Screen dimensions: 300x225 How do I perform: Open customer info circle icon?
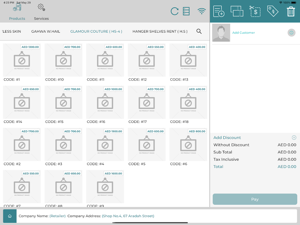tap(291, 33)
